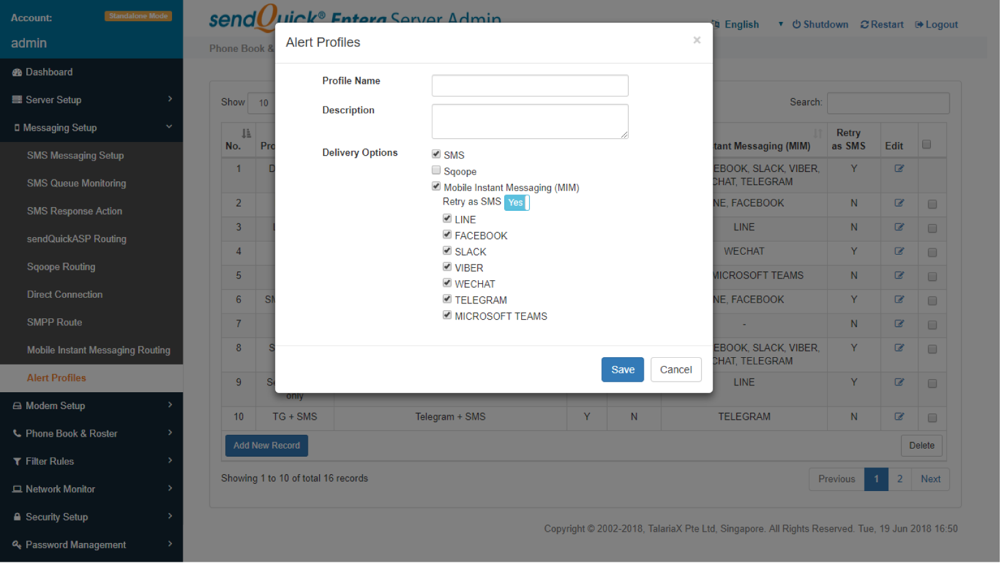Viewport: 1001px width, 563px height.
Task: Click the edit icon for row 9
Action: [899, 382]
